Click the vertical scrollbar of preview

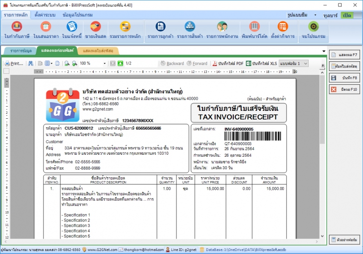(322, 109)
